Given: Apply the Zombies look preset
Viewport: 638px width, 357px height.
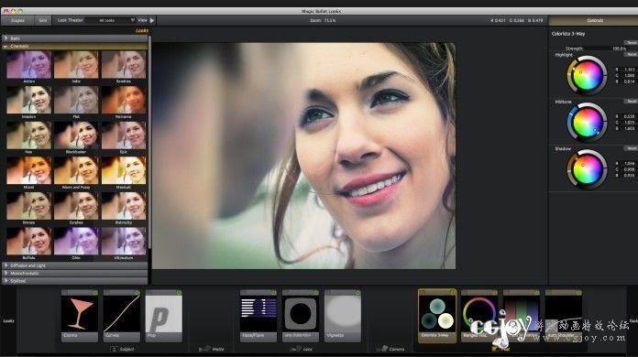Looking at the screenshot, I should [x=124, y=65].
